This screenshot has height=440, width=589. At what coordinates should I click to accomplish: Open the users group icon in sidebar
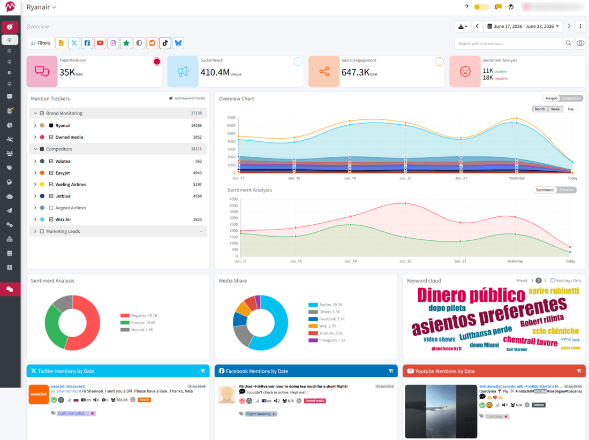[10, 154]
